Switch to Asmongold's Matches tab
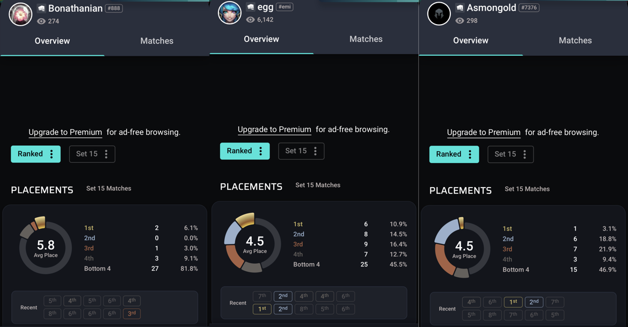Image resolution: width=628 pixels, height=327 pixels. (x=575, y=40)
